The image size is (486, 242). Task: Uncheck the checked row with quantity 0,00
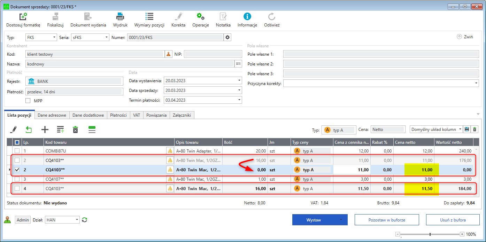(x=17, y=170)
